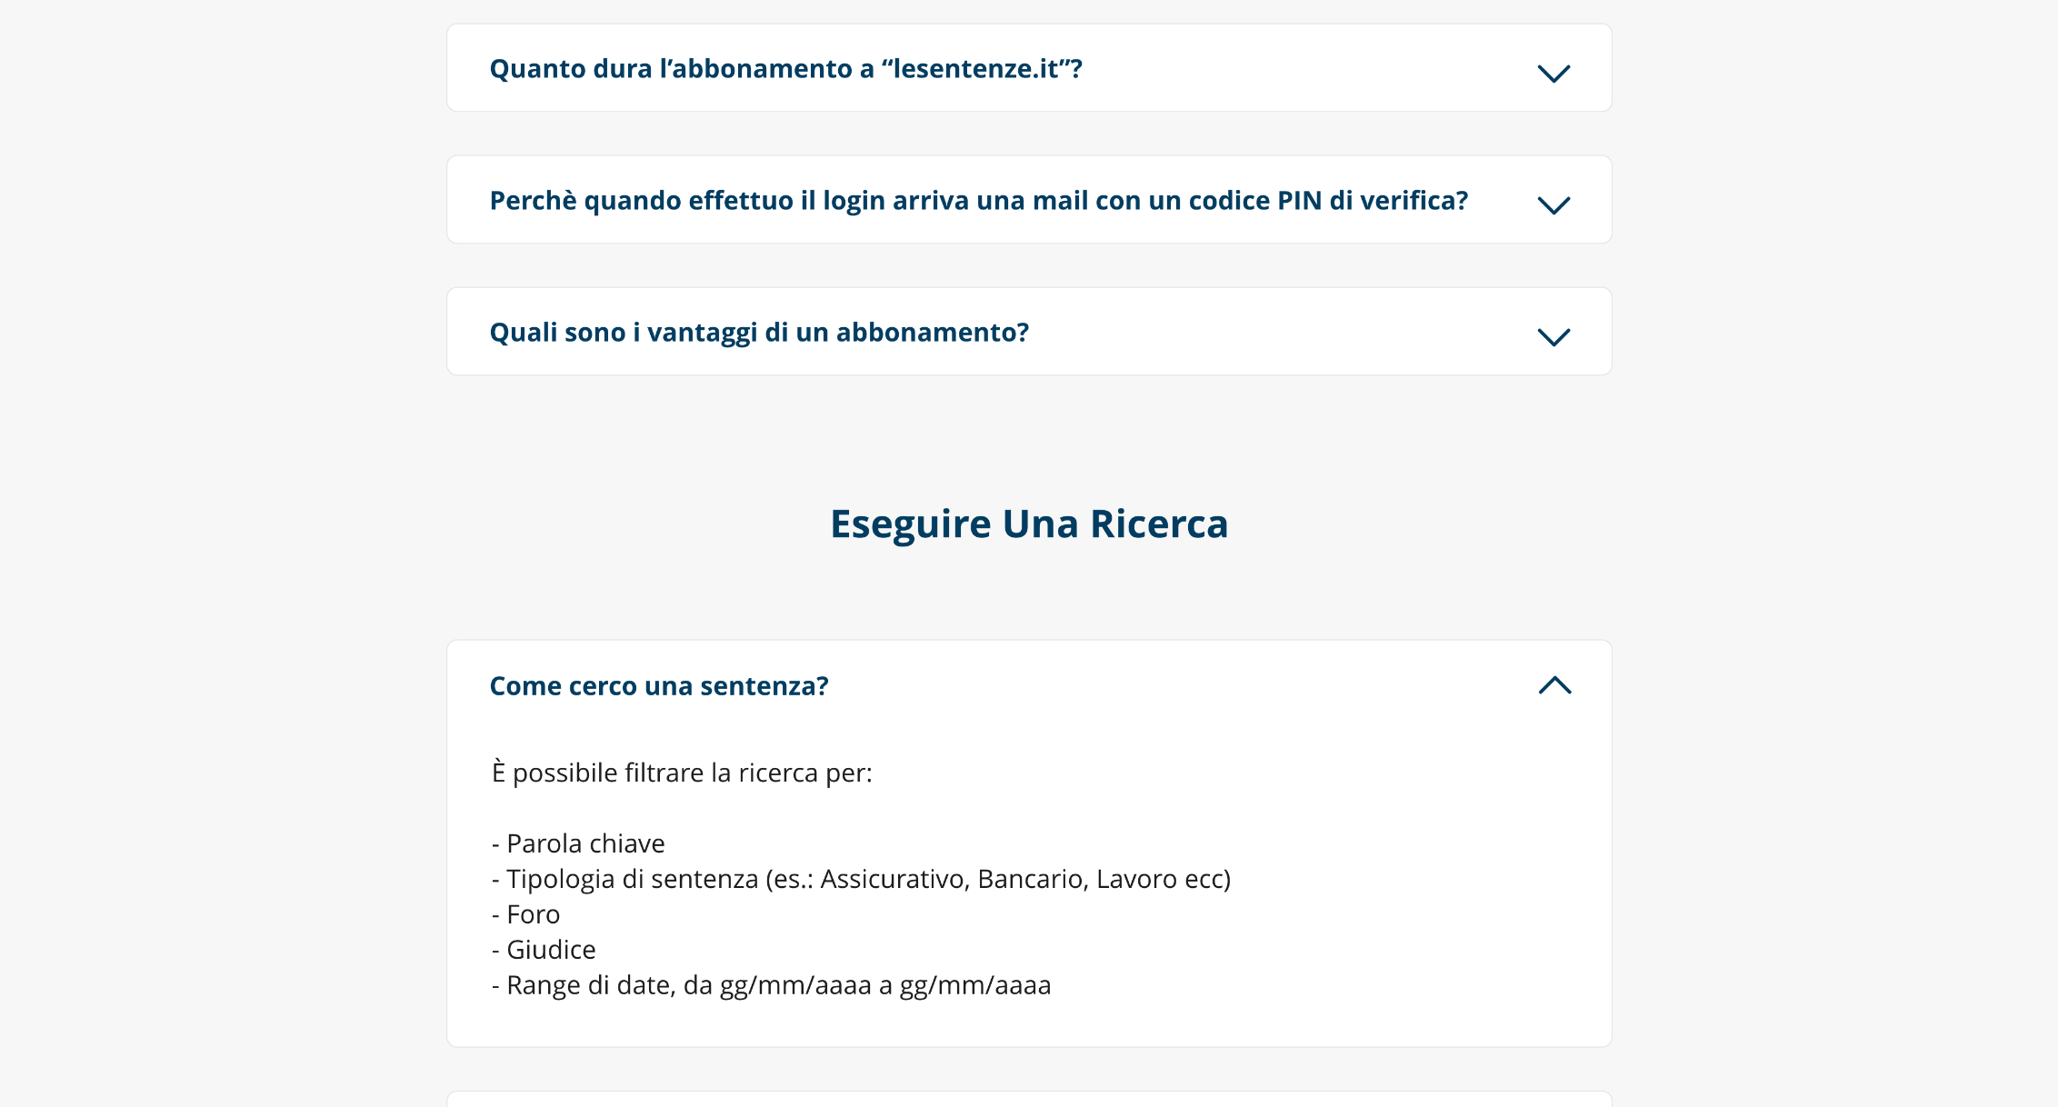Click the partially visible card below the answer

tap(1029, 1099)
